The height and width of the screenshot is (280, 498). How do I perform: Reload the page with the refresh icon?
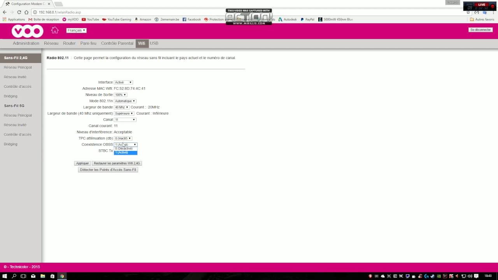click(x=19, y=12)
